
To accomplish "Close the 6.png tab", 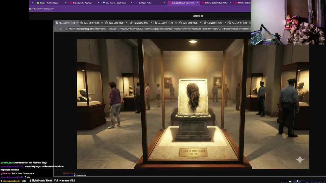I will [201, 23].
